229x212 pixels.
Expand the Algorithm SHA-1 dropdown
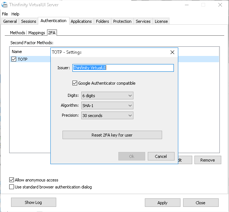tap(107, 106)
